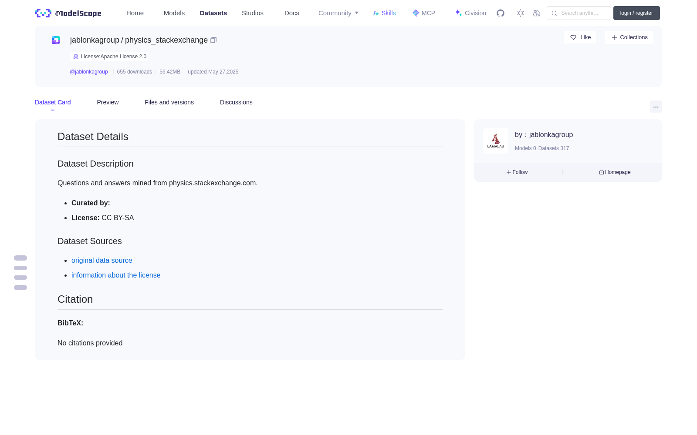697x435 pixels.
Task: Click the 655 downloads text
Action: (x=135, y=72)
